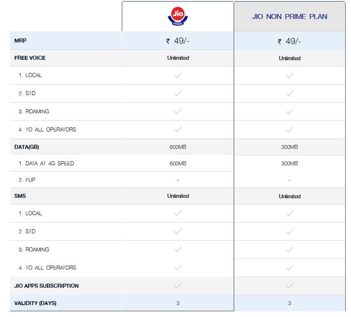351x317 pixels.
Task: Click Non Prime checkmark for SMS STD
Action: [289, 232]
